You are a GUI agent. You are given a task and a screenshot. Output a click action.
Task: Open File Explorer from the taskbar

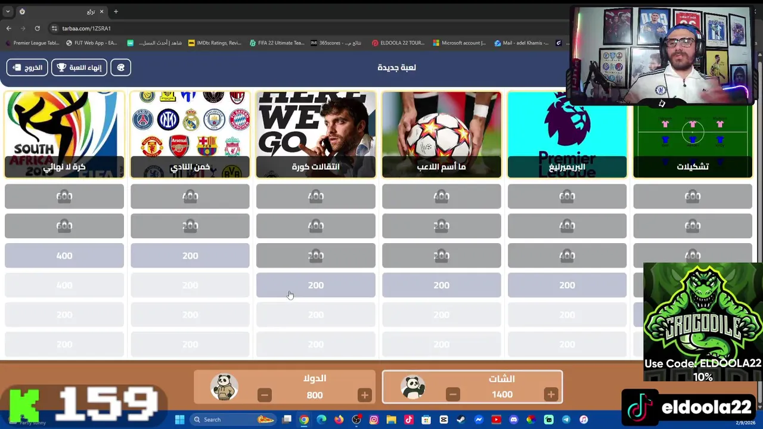pyautogui.click(x=391, y=419)
